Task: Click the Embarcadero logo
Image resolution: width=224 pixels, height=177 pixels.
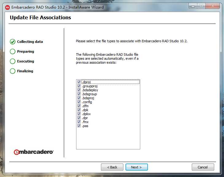Action: (x=34, y=152)
